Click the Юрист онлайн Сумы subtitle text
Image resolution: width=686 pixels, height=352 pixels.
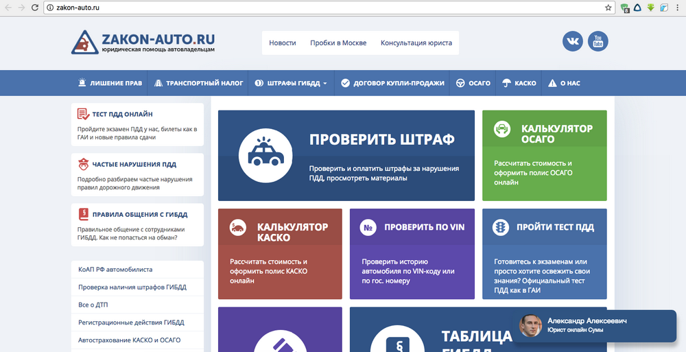tap(576, 329)
